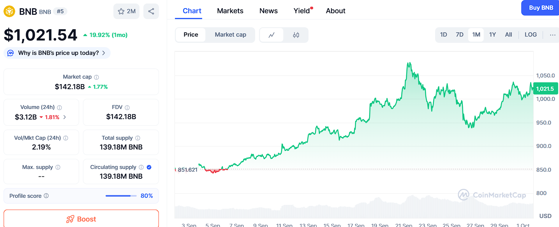This screenshot has height=227, width=559.
Task: Switch to candlestick chart icon
Action: coord(296,35)
